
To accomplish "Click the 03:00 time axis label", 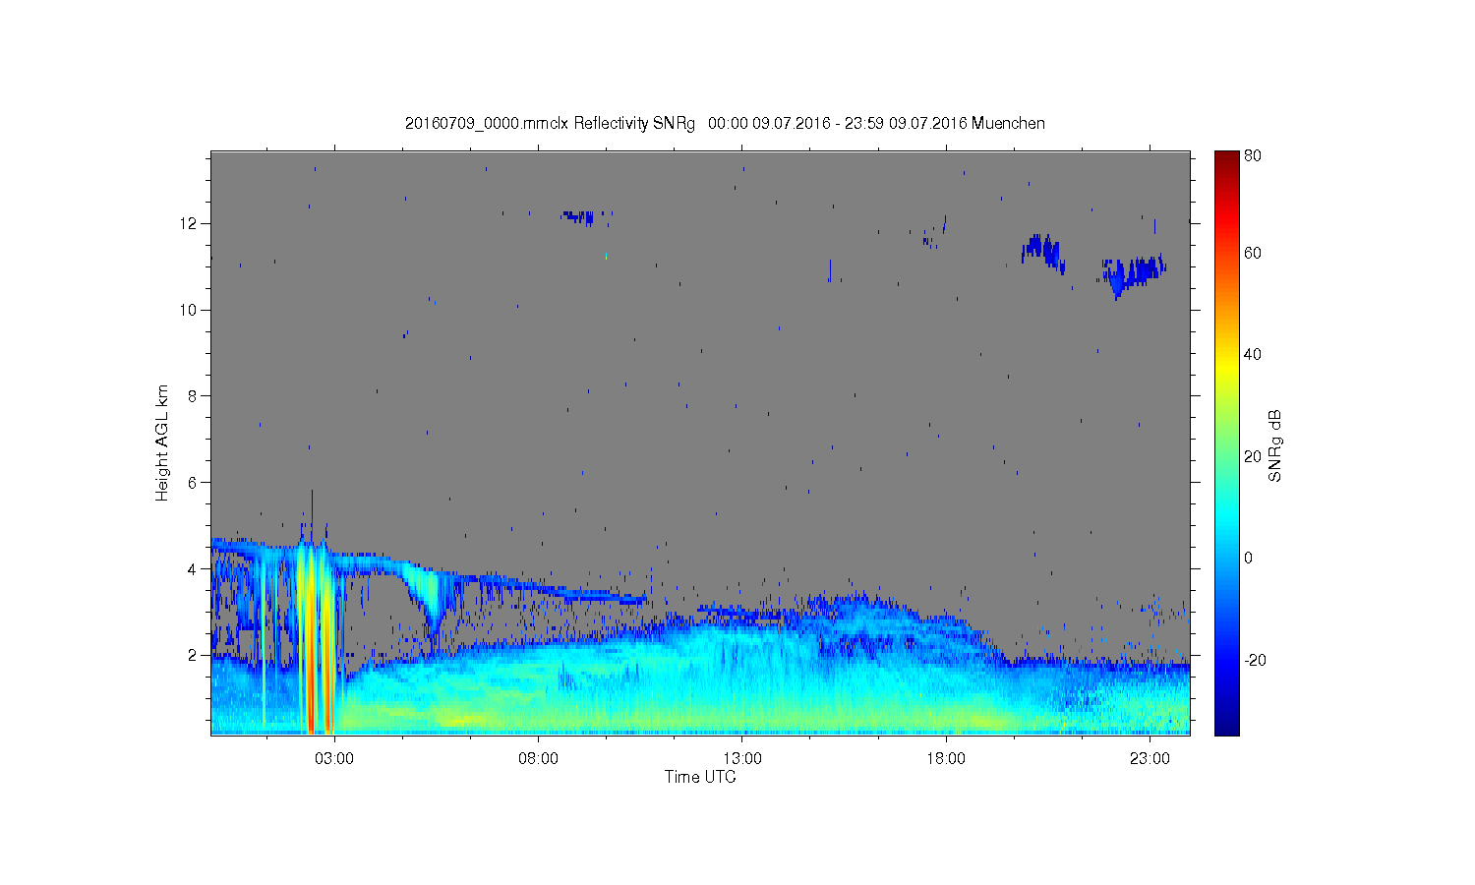I will [x=334, y=759].
